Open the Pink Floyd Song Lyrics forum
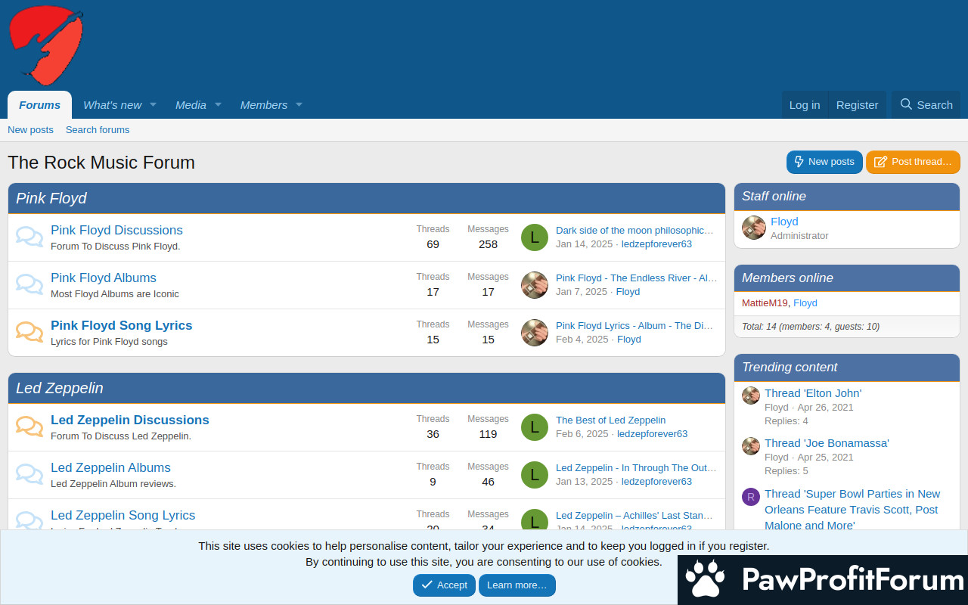Image resolution: width=968 pixels, height=605 pixels. pos(122,325)
